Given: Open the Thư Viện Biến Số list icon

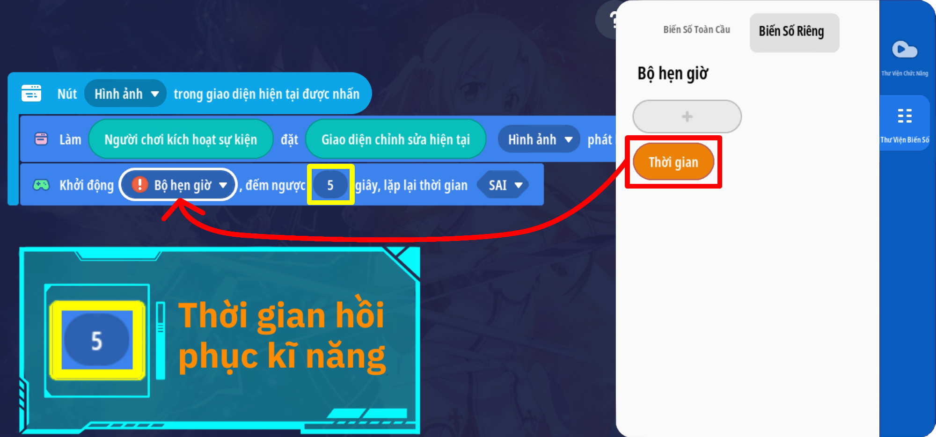Looking at the screenshot, I should 905,116.
